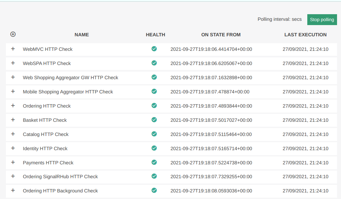Click the NAME column header
The image size is (341, 199).
[x=82, y=35]
